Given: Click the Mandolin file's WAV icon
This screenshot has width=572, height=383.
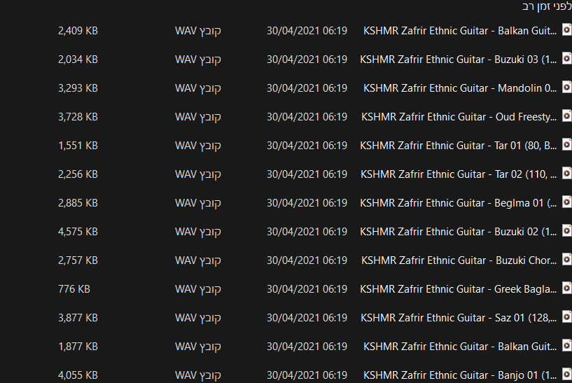Looking at the screenshot, I should coord(566,88).
